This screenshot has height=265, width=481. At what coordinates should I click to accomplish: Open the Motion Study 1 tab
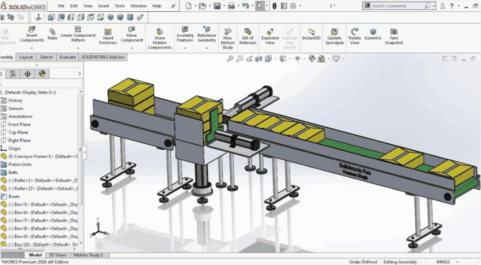click(88, 255)
